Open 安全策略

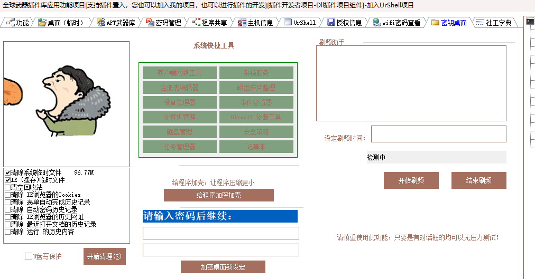point(256,132)
